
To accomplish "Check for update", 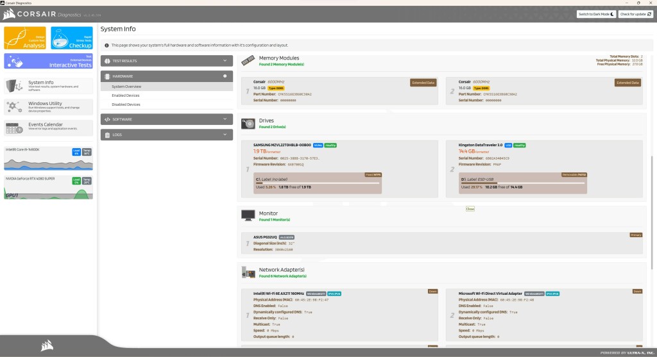I will [x=636, y=14].
